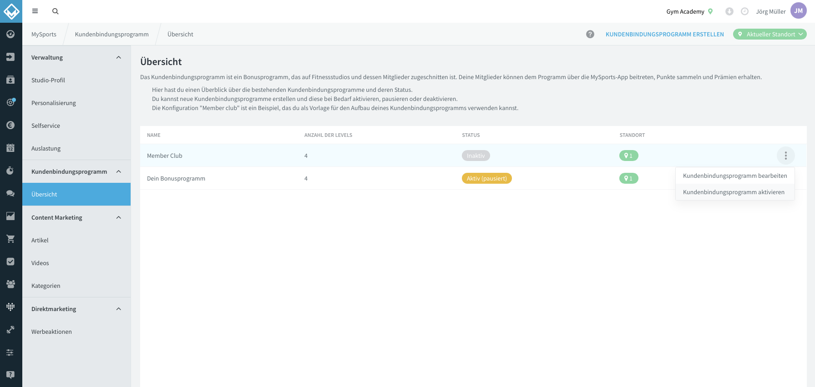
Task: Click the stopwatch icon in sidebar
Action: tap(10, 171)
